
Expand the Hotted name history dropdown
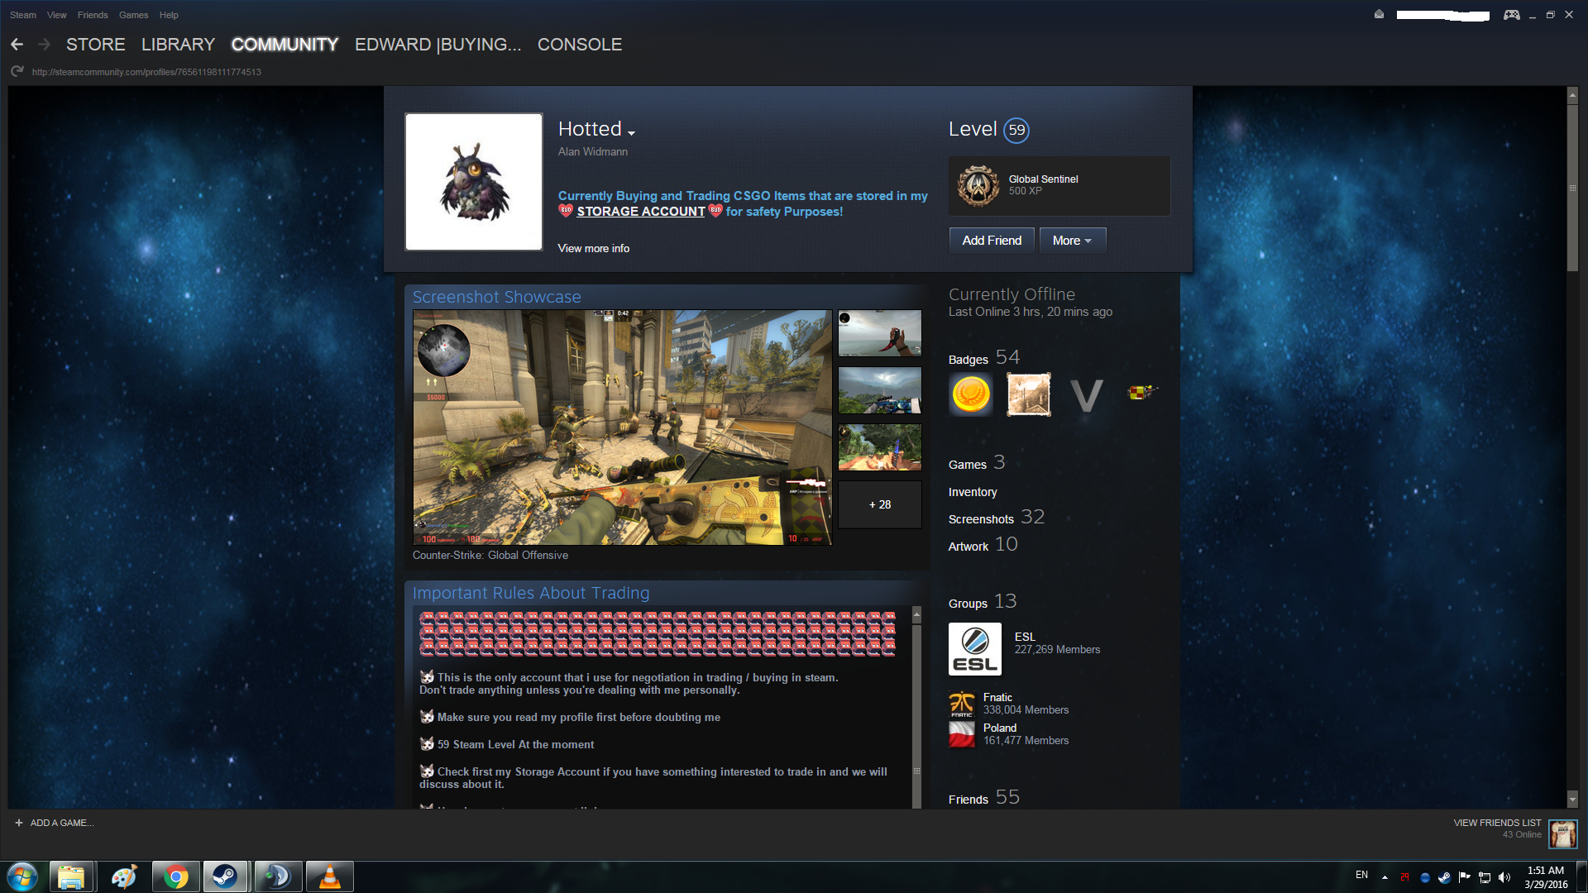click(x=631, y=133)
